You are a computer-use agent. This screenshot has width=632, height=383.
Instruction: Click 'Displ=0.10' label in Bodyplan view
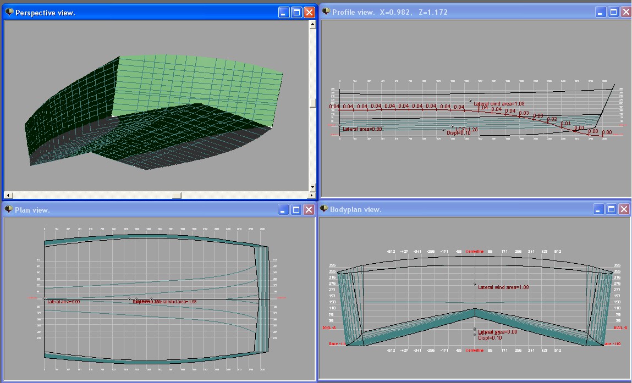pos(490,338)
